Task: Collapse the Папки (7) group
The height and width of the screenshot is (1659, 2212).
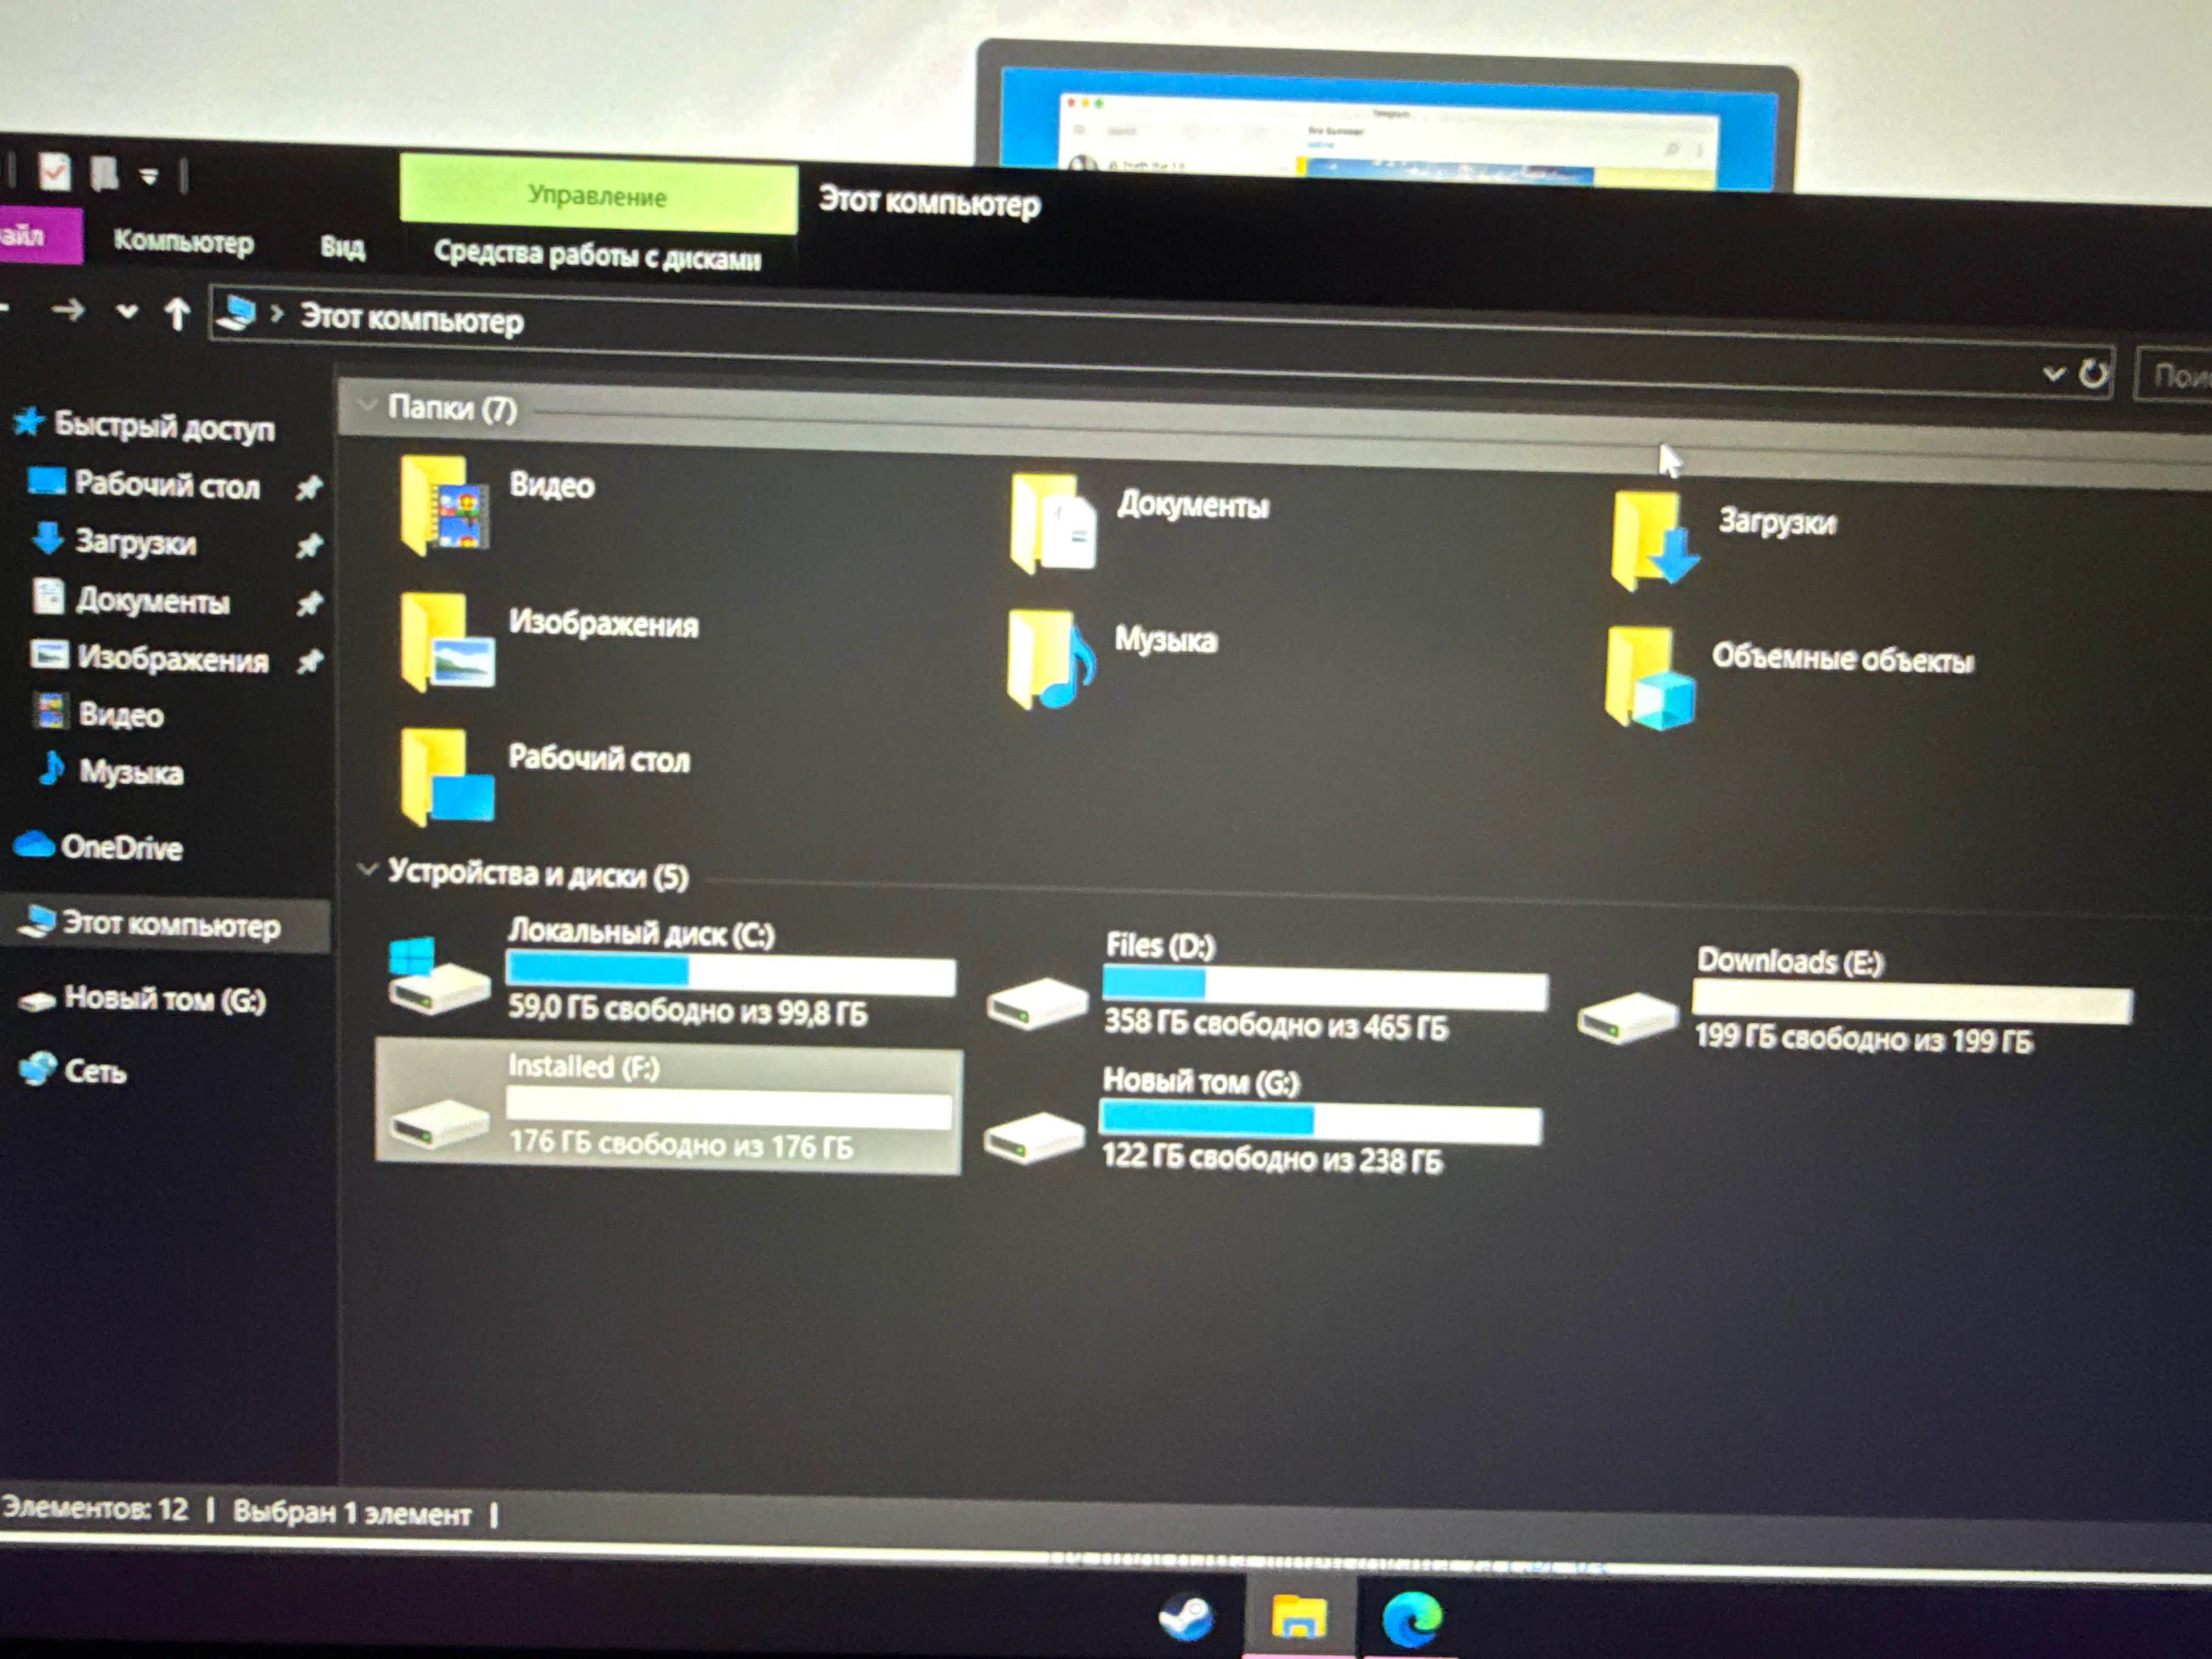Action: (x=367, y=405)
